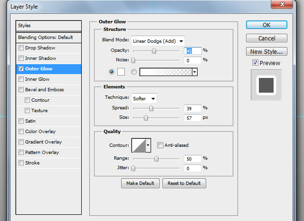
Task: Enable the Stroke checkbox
Action: 21,163
